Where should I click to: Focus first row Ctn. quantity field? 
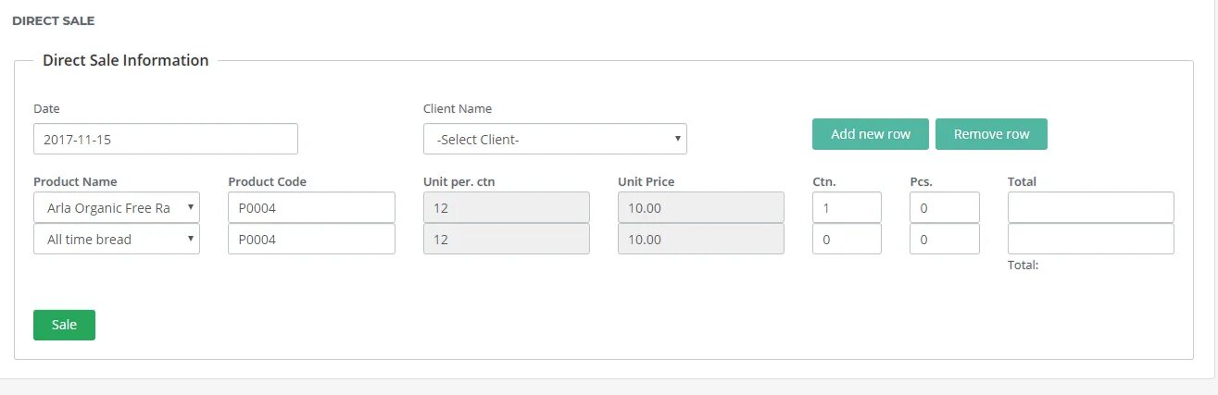coord(847,207)
